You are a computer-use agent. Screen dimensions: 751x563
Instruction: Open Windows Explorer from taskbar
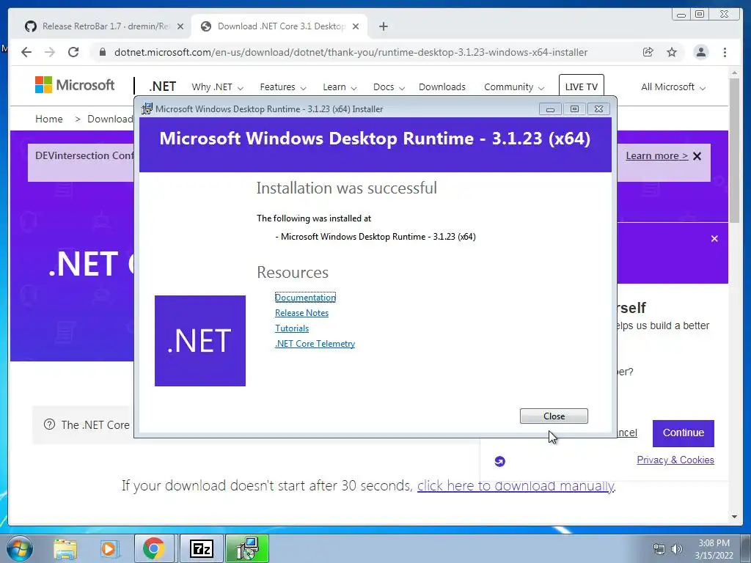[65, 549]
